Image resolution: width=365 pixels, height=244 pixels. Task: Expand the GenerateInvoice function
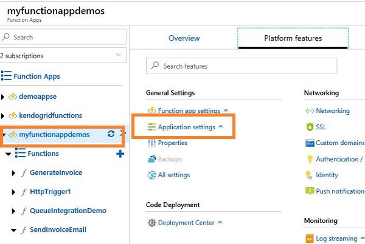(x=14, y=173)
